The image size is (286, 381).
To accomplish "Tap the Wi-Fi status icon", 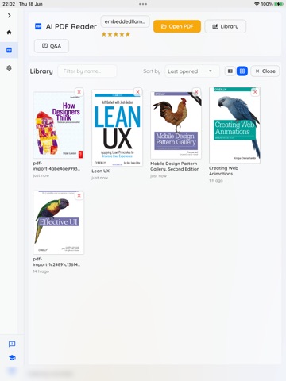I will [257, 4].
